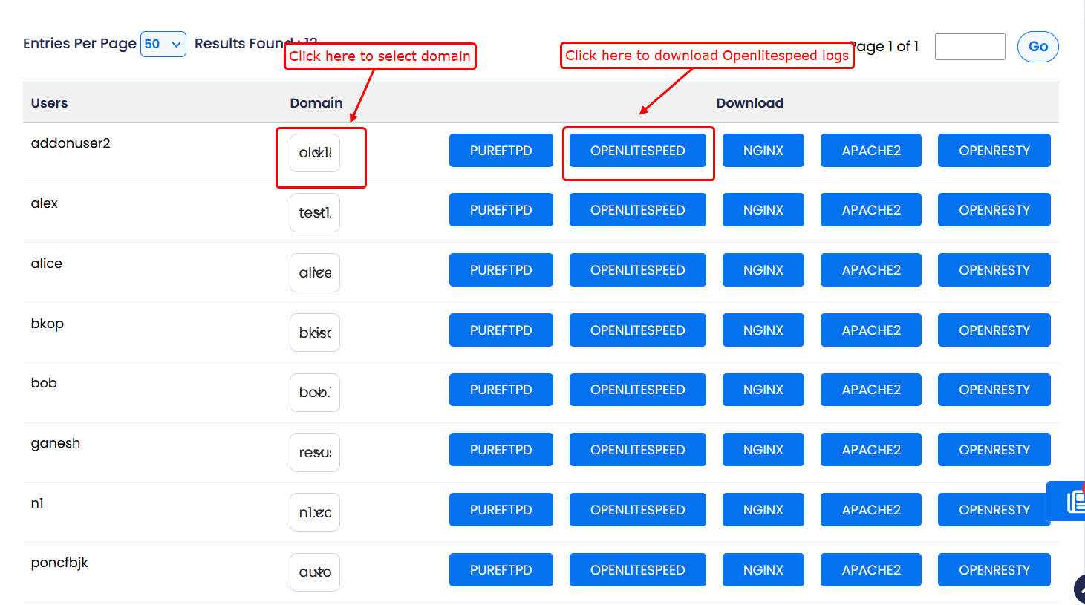Click the page number input field
Viewport: 1085px width, 605px height.
point(969,47)
